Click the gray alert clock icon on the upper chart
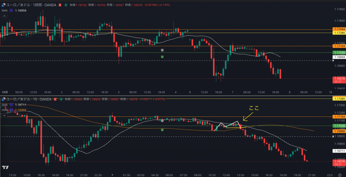346x177 pixels. (162, 50)
